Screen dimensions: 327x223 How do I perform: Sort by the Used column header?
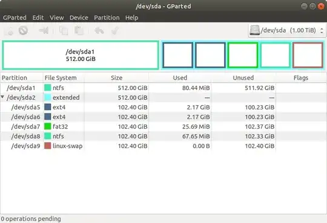(180, 78)
